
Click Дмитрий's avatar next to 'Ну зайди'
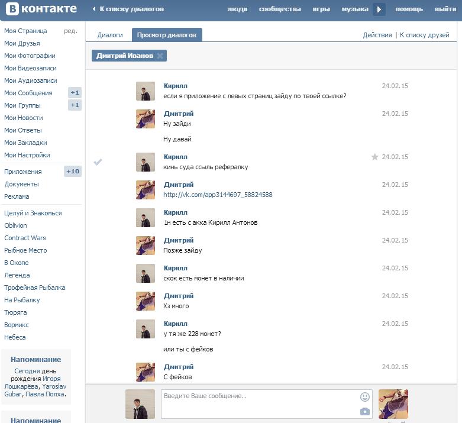pos(146,119)
